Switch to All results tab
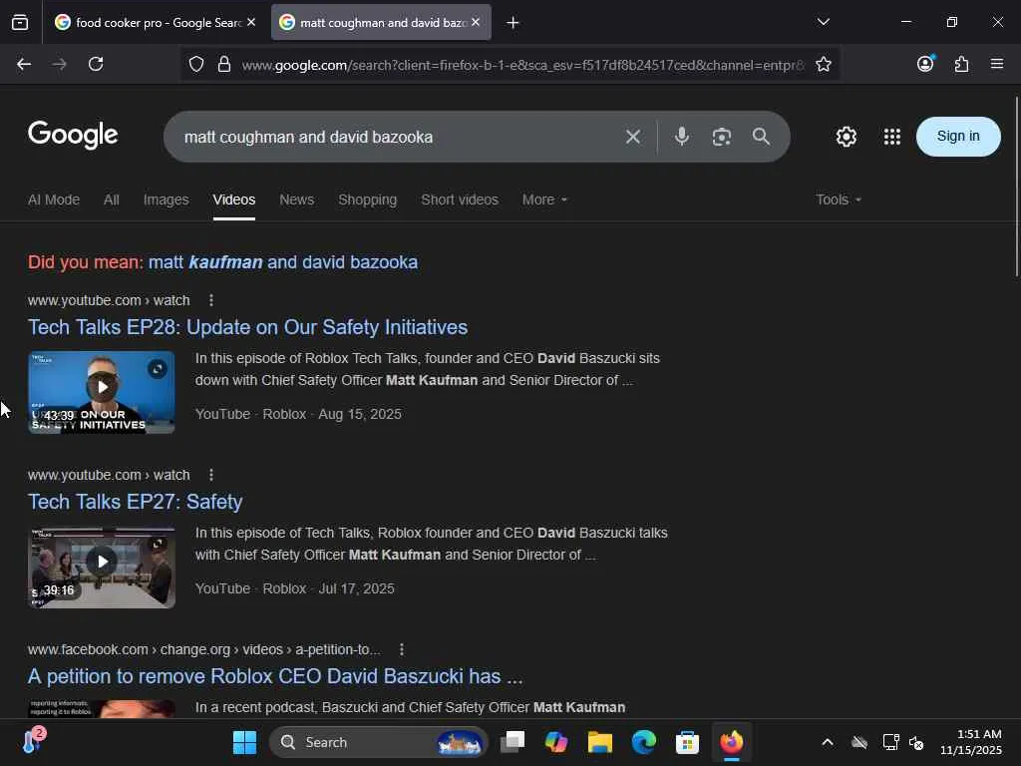This screenshot has width=1021, height=766. coord(112,199)
